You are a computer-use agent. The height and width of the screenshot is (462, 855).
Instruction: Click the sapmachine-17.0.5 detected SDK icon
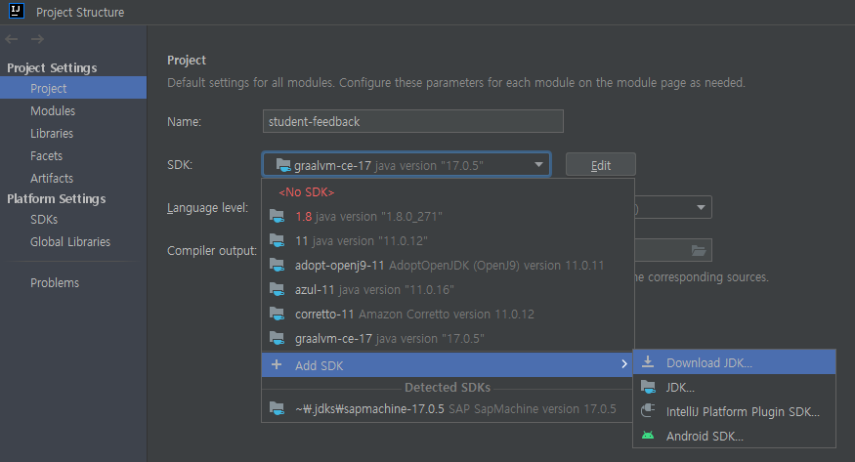coord(277,408)
